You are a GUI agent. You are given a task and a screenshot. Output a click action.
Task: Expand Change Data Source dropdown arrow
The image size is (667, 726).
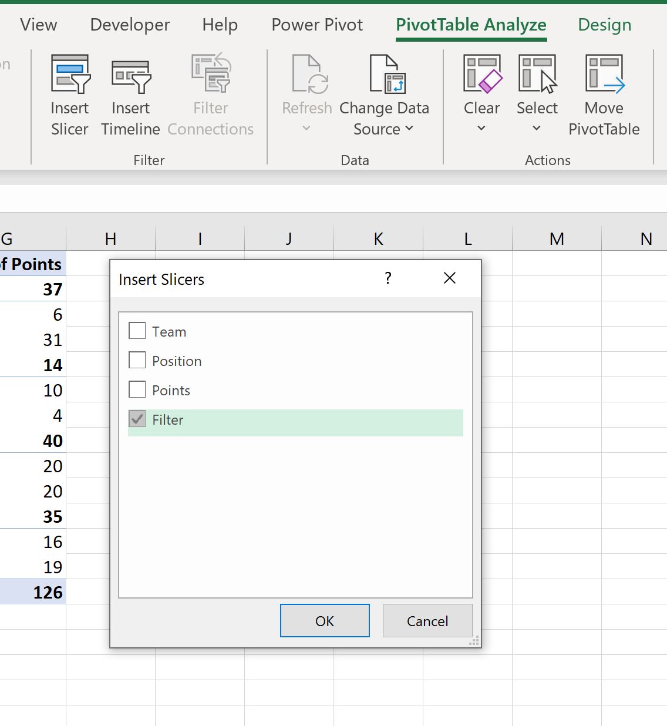[409, 129]
